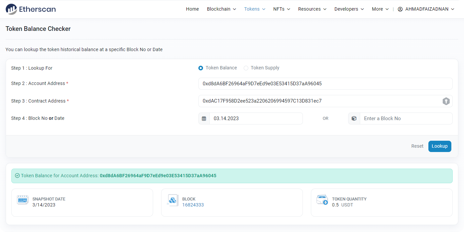This screenshot has height=232, width=464.
Task: Click the Etherscan logo
Action: pyautogui.click(x=31, y=9)
